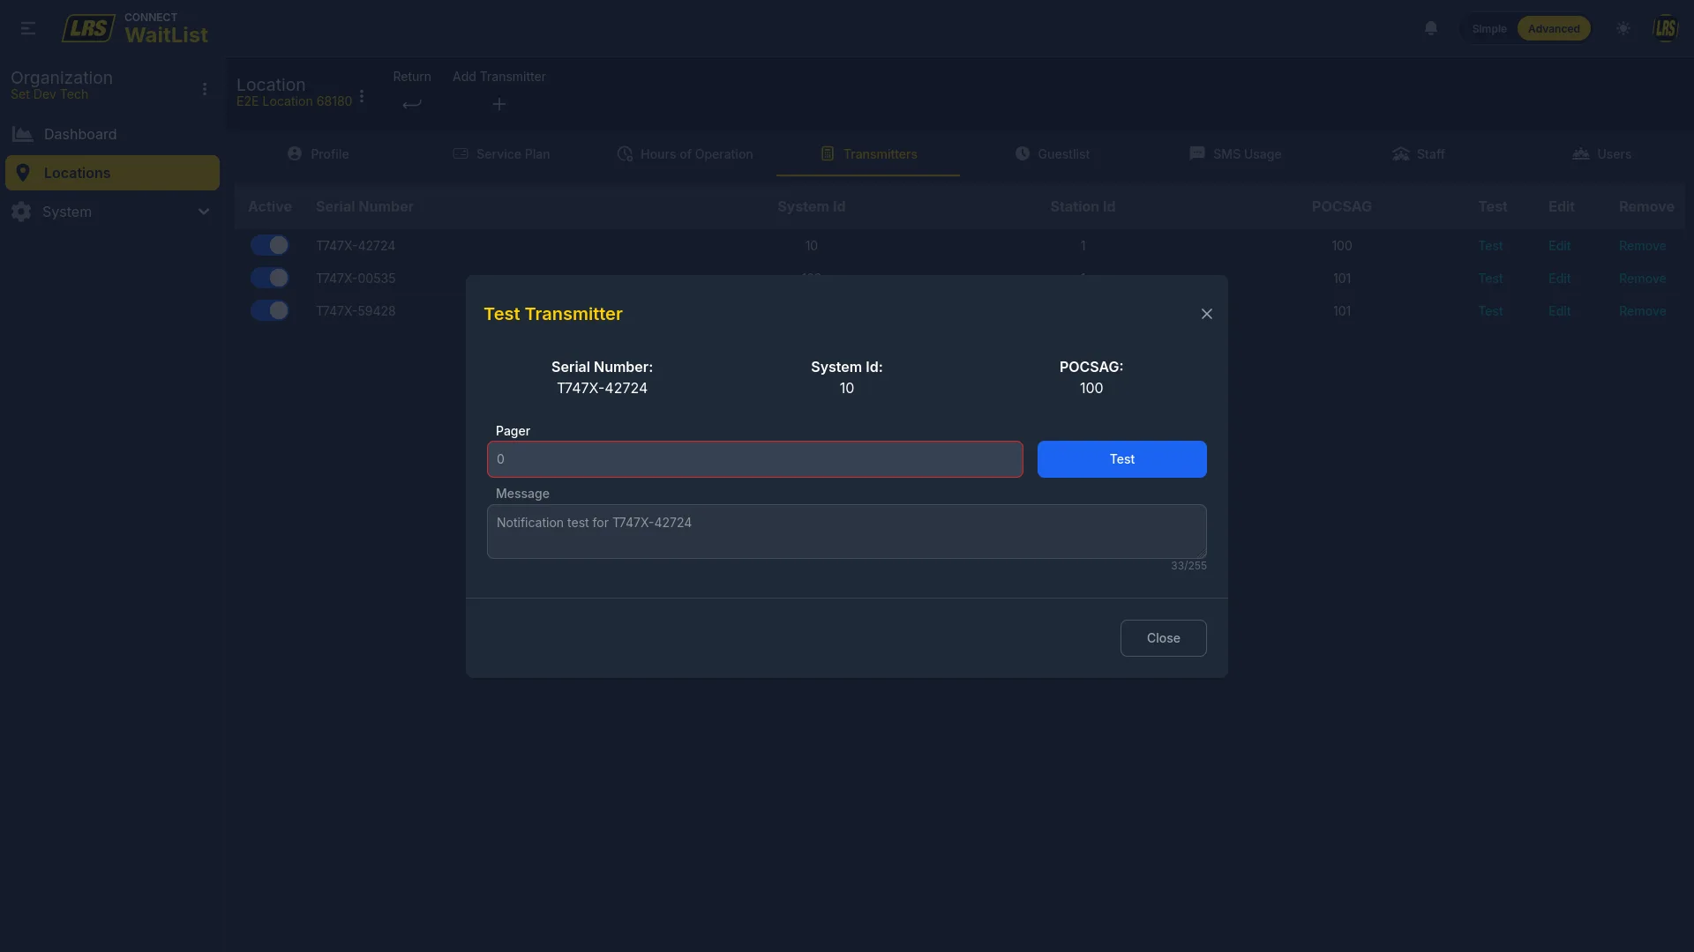Click Test link for T747X-00535 row
Image resolution: width=1694 pixels, height=952 pixels.
pos(1491,279)
